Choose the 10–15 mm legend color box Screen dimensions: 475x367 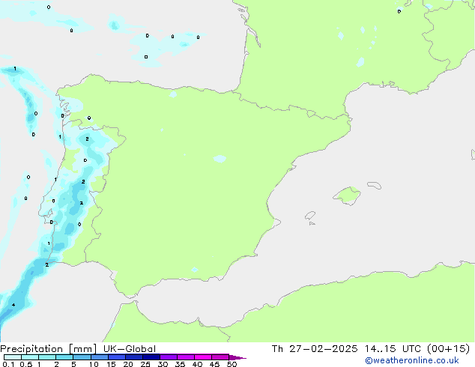pyautogui.click(x=99, y=357)
